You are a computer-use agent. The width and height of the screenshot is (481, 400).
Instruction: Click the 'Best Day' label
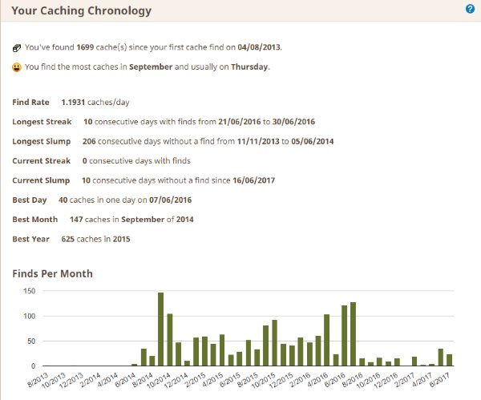tap(30, 200)
